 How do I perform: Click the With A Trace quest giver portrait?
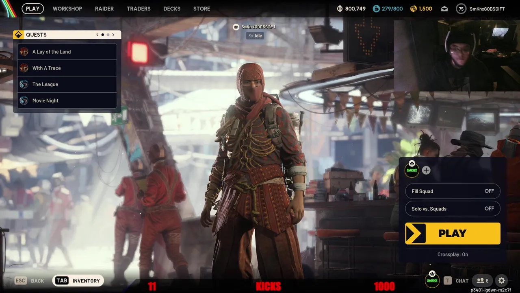pyautogui.click(x=24, y=68)
